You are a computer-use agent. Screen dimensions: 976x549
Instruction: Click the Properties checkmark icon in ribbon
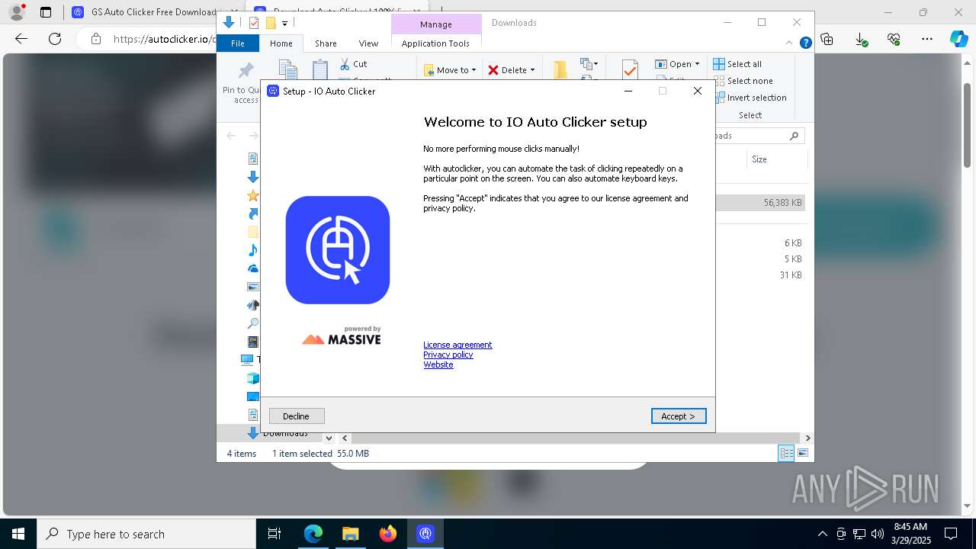tap(630, 69)
